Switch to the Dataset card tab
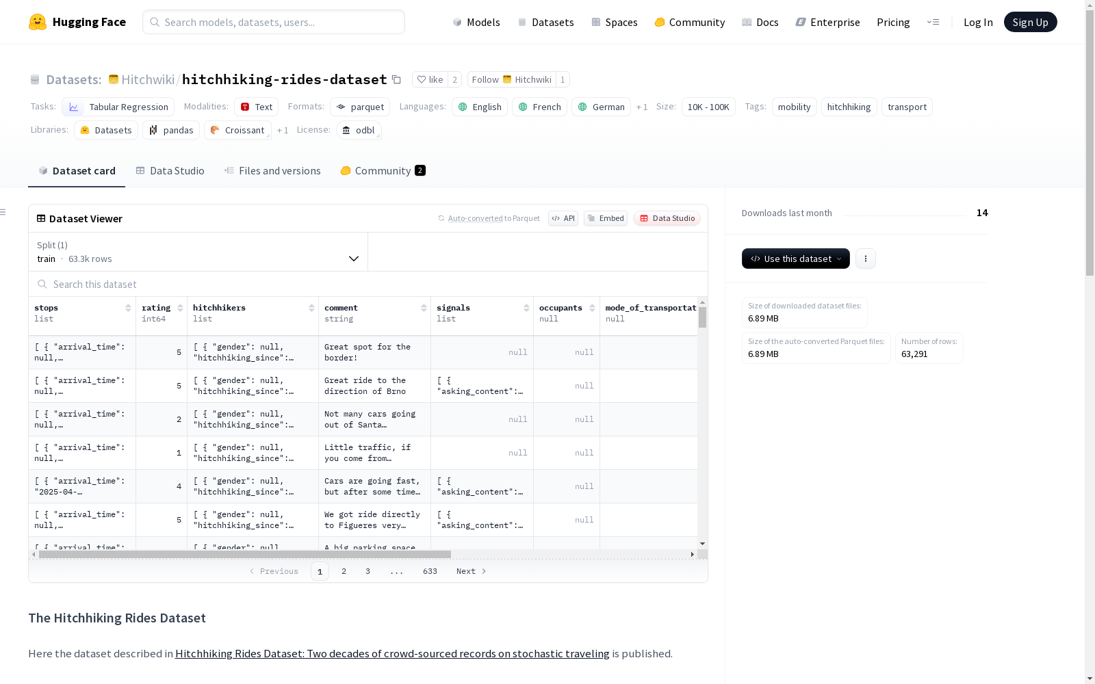 pyautogui.click(x=77, y=171)
